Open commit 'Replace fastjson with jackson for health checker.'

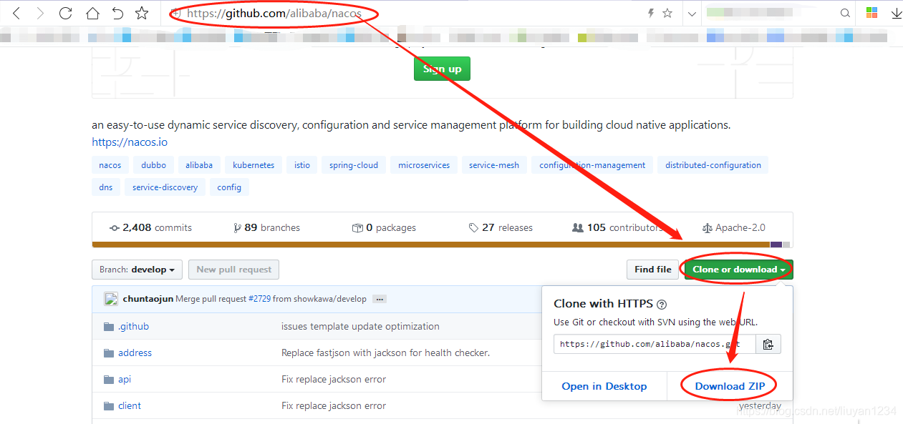tap(385, 353)
